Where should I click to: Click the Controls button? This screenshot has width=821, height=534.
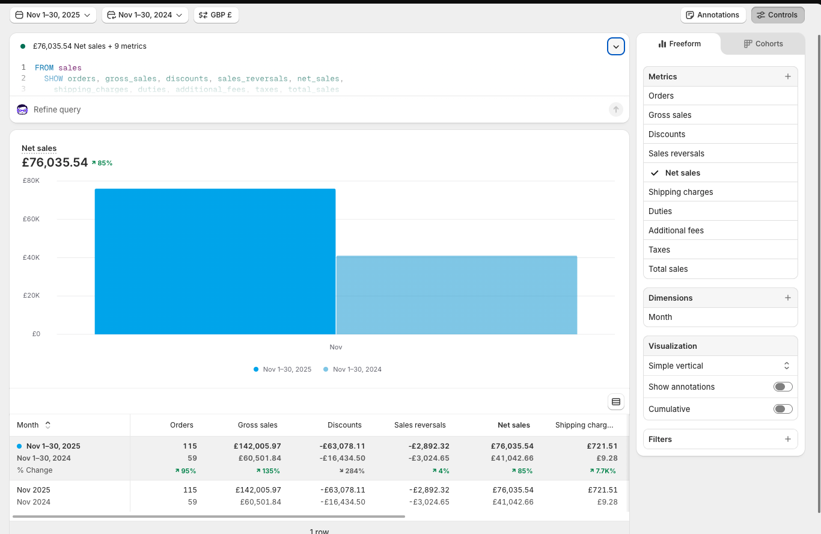point(778,15)
